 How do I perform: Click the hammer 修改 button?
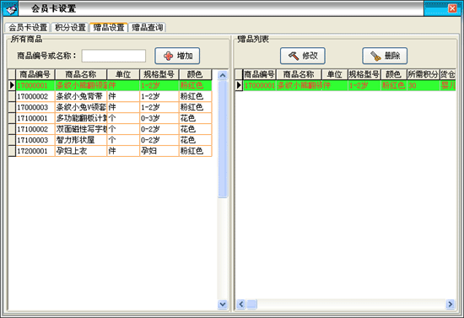(x=302, y=56)
